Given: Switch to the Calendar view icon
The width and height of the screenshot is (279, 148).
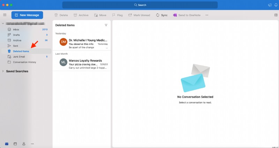Looking at the screenshot, I should pos(15,144).
